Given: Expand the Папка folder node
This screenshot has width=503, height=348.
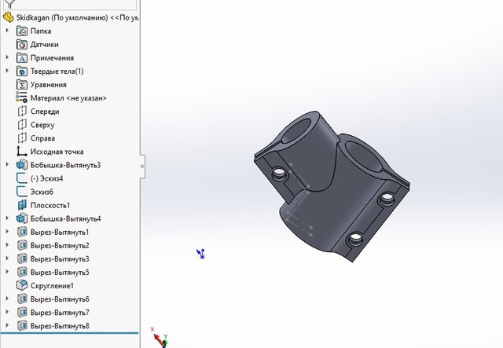Looking at the screenshot, I should coord(8,31).
